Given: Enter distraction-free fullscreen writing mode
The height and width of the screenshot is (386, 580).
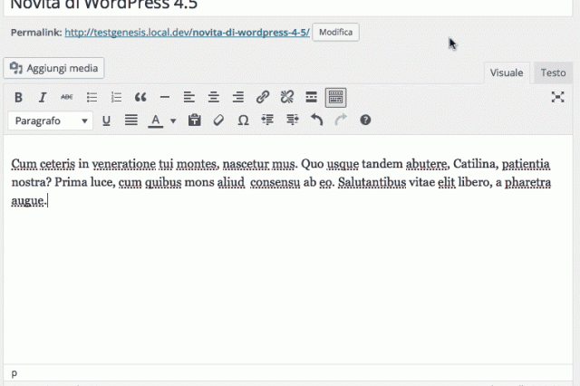Looking at the screenshot, I should (x=557, y=97).
